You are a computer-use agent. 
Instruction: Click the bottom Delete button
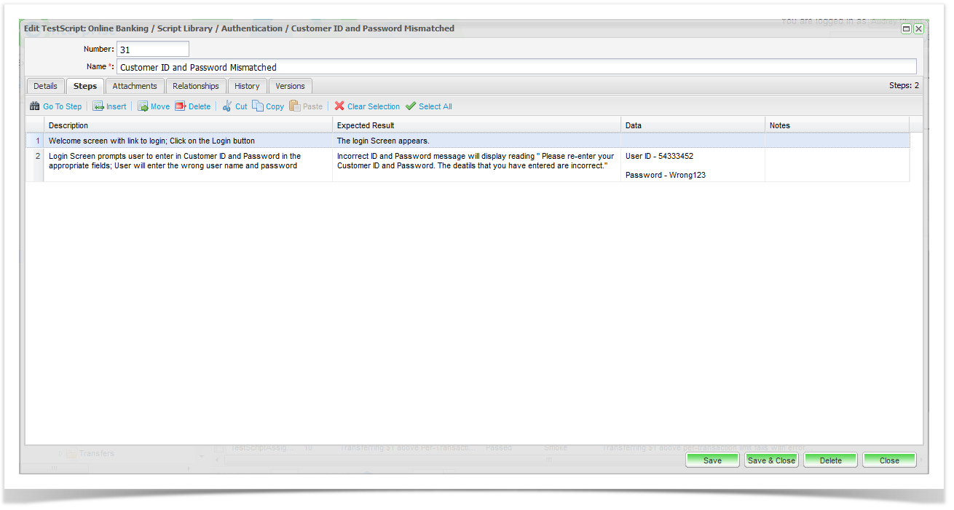point(830,460)
